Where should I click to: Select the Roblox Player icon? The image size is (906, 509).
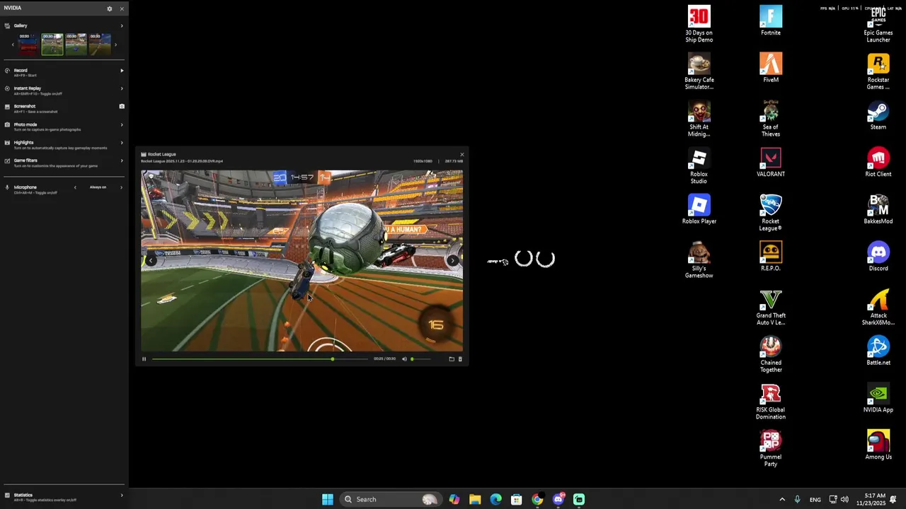coord(699,209)
